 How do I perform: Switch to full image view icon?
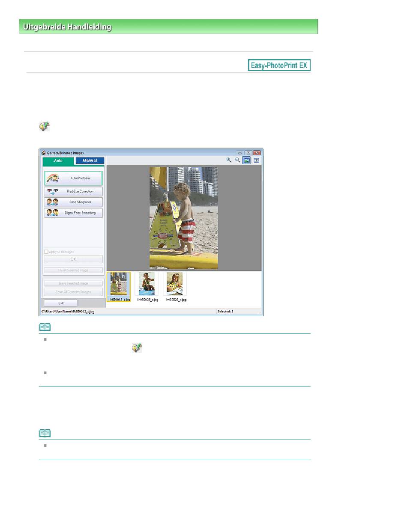[247, 160]
